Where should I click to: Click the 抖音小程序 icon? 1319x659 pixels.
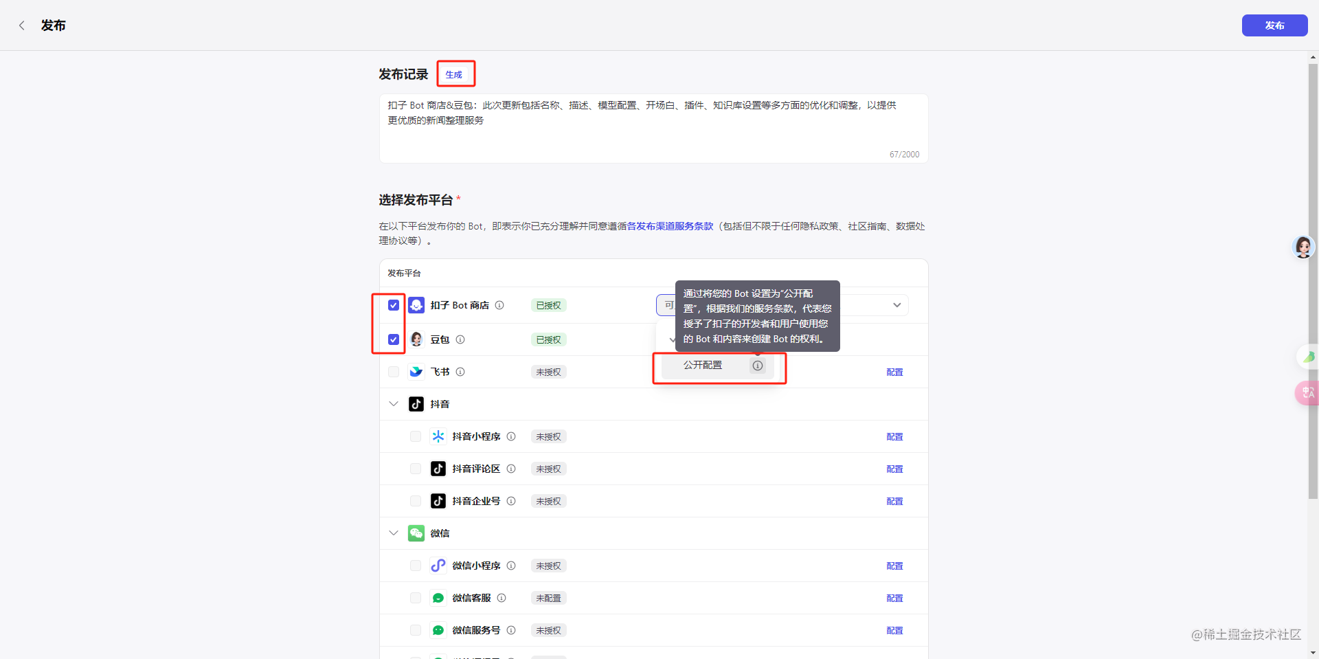[x=438, y=436]
